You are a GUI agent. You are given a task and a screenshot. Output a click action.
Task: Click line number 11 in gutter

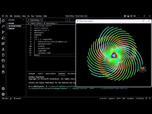coord(30,48)
